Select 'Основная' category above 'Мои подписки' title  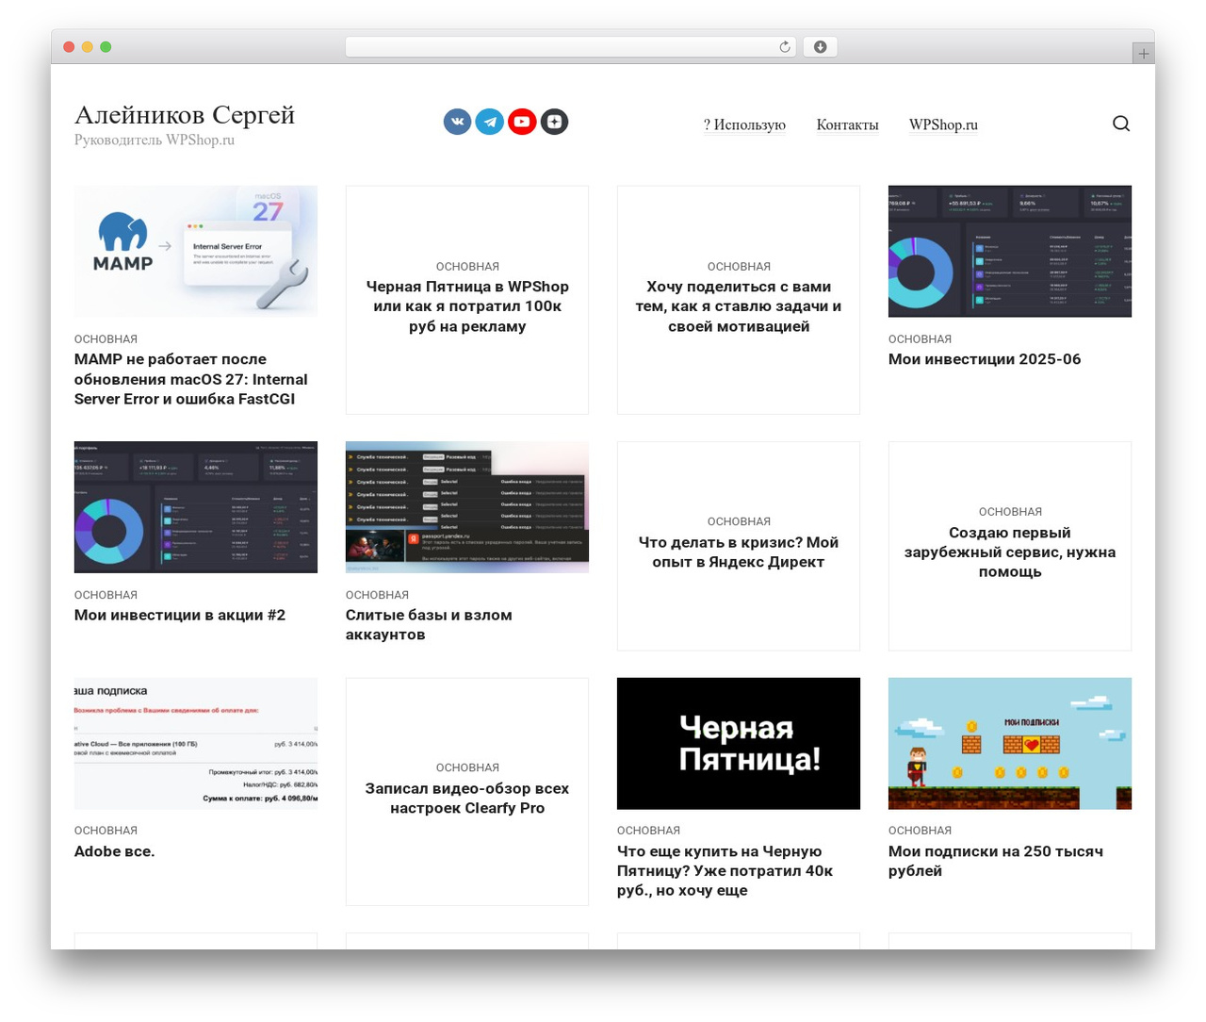point(920,831)
